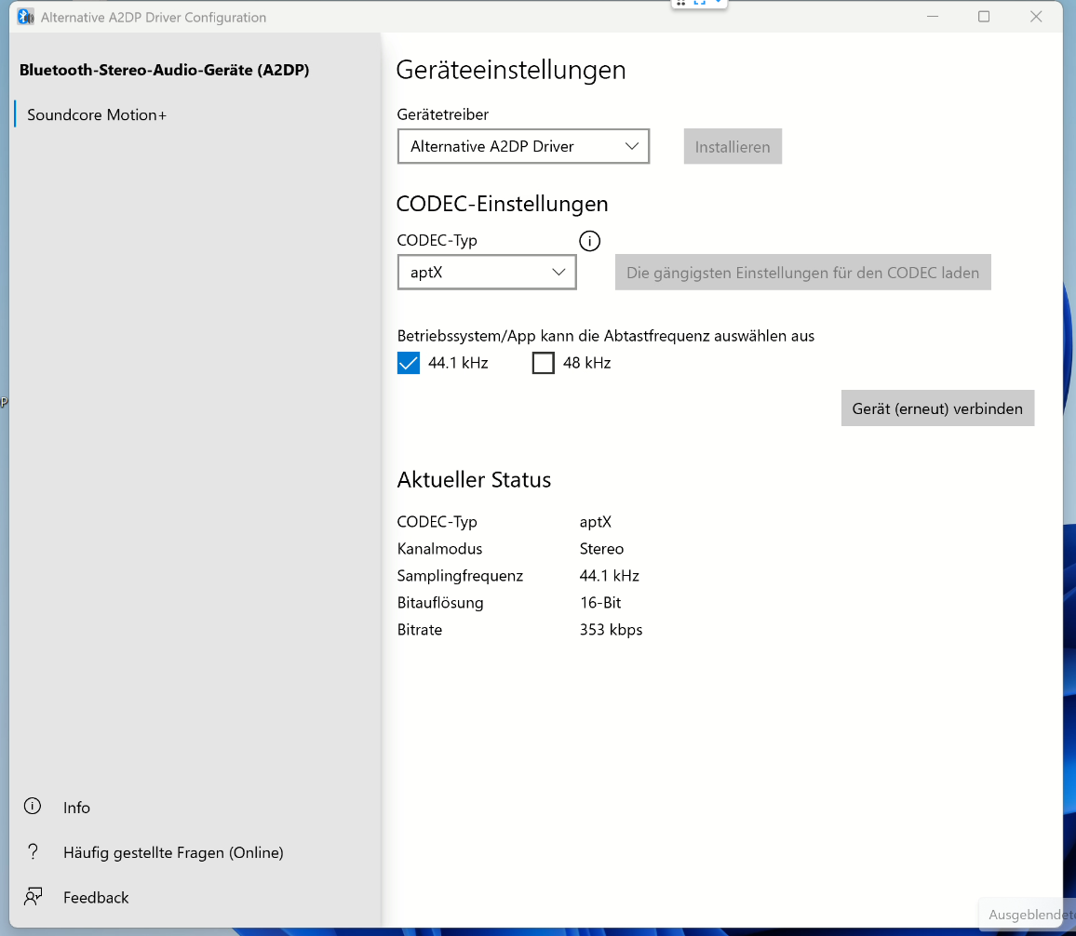
Task: Enable the 48 kHz checkbox
Action: (543, 363)
